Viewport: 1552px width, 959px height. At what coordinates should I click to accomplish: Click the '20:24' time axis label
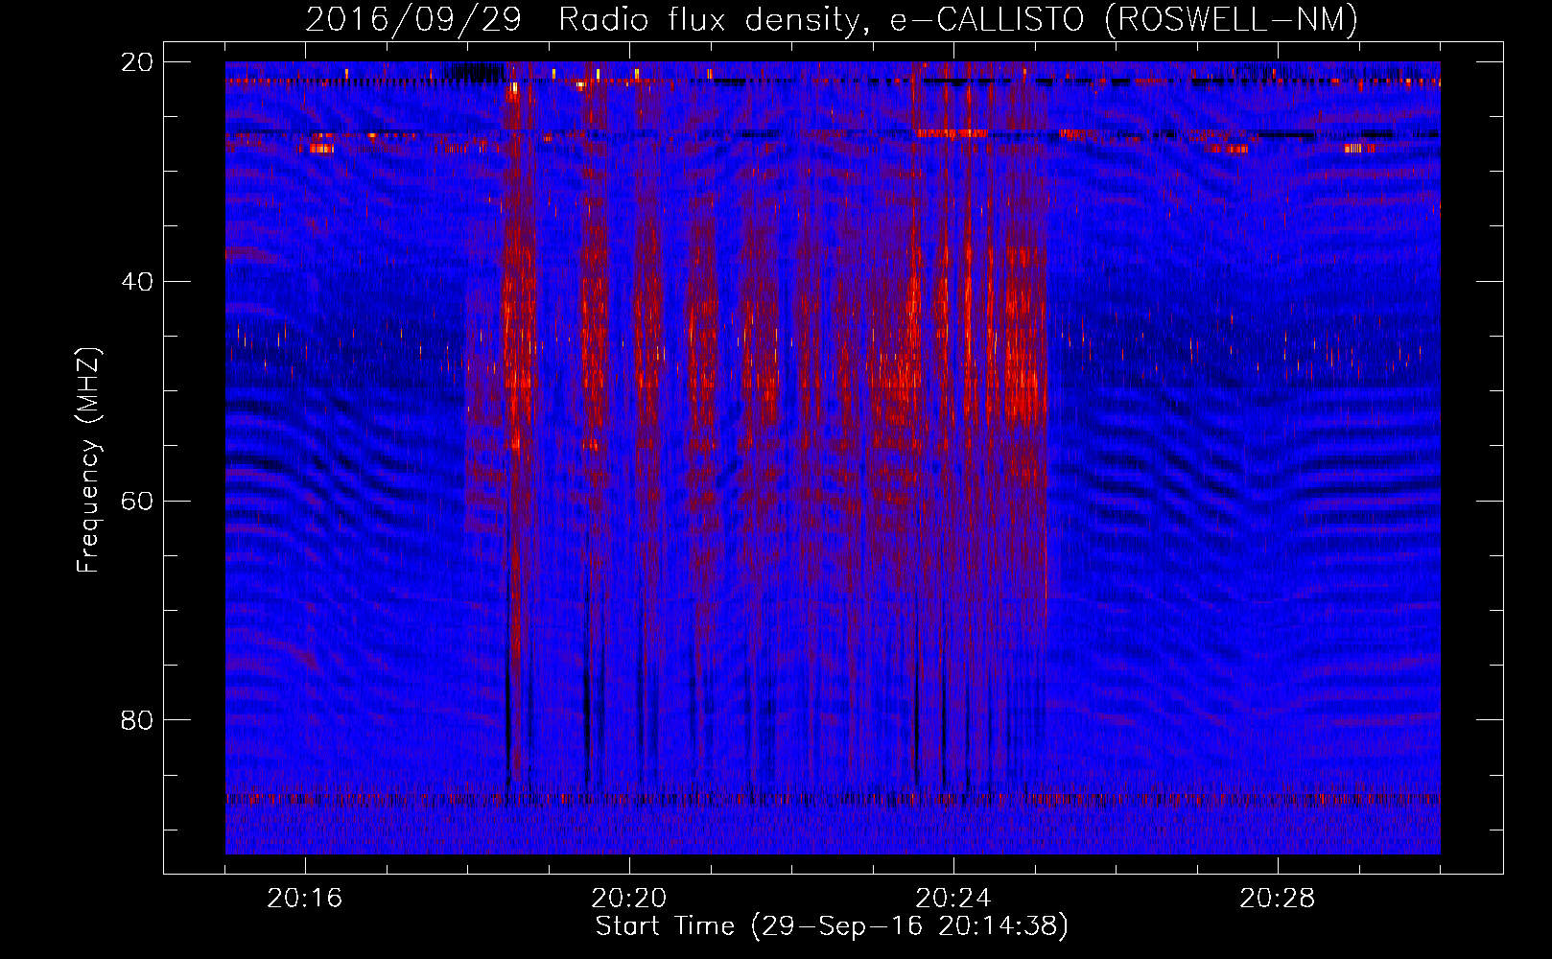coord(953,899)
